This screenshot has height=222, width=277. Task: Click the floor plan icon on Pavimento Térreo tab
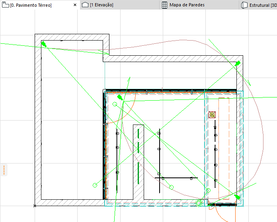click(5, 5)
